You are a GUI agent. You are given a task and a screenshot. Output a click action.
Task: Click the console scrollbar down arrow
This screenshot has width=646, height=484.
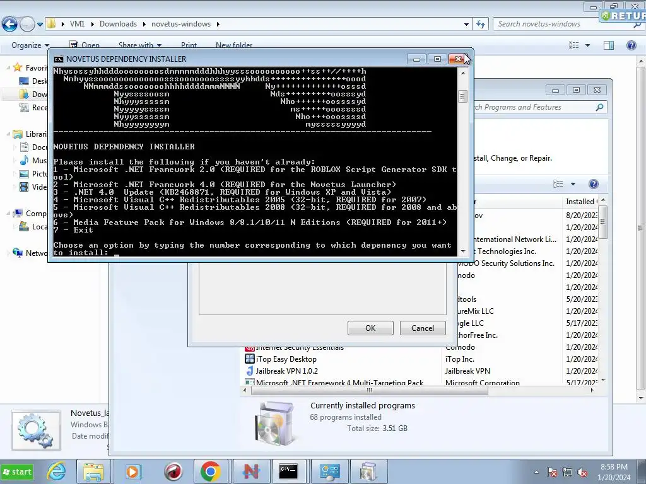pos(462,251)
